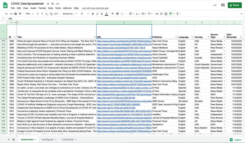Screen dimensions: 245x143
Task: Open filter dropdown on Country column header
Action: click(x=208, y=37)
